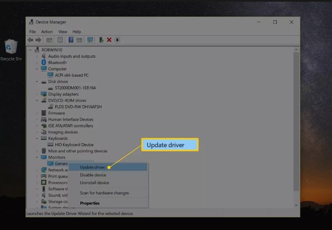Expand the Audio inputs and outputs category
Screen dimensions: 332x230
tap(37, 56)
